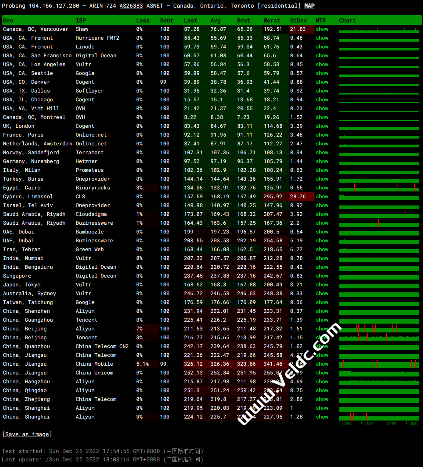Screen dimensions: 423x467
Task: Show MTR for Qingdao Aliyun row
Action: [322, 391]
